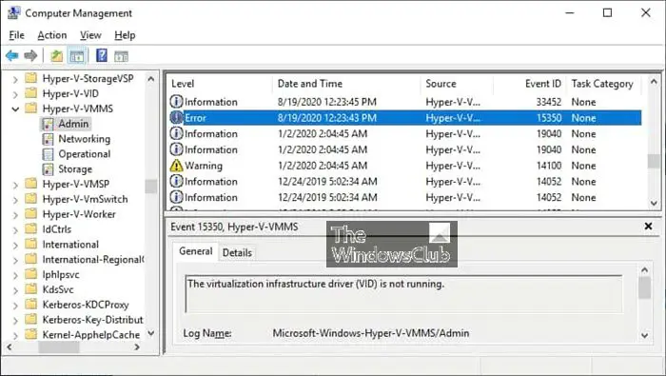666x376 pixels.
Task: Click the warning icon in event 14100 row
Action: (176, 166)
